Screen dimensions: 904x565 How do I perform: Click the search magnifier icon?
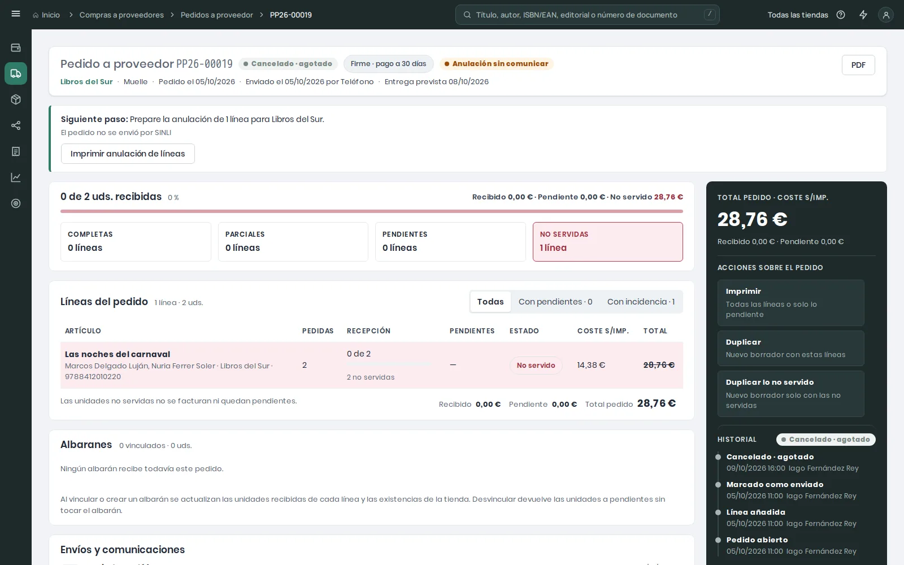[467, 15]
